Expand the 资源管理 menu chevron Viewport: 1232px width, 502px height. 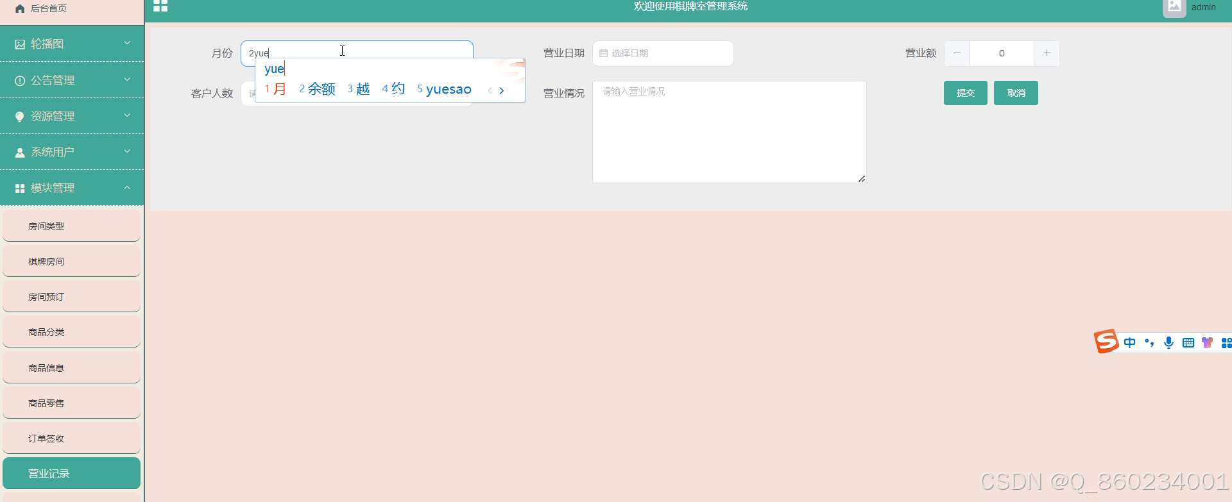tap(127, 115)
